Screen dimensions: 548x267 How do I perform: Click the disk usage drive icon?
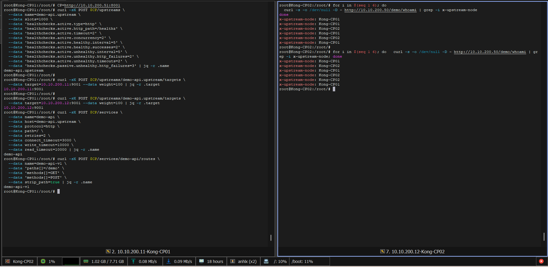coord(266,261)
